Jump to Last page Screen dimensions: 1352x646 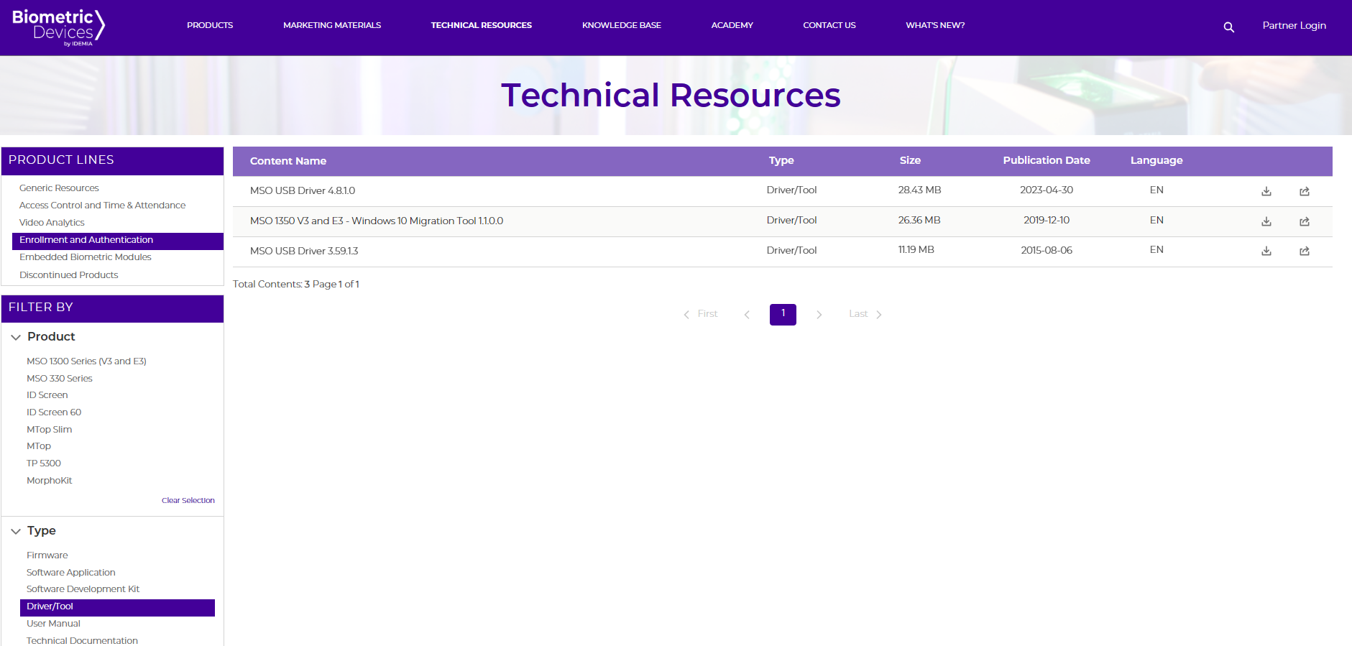point(865,314)
